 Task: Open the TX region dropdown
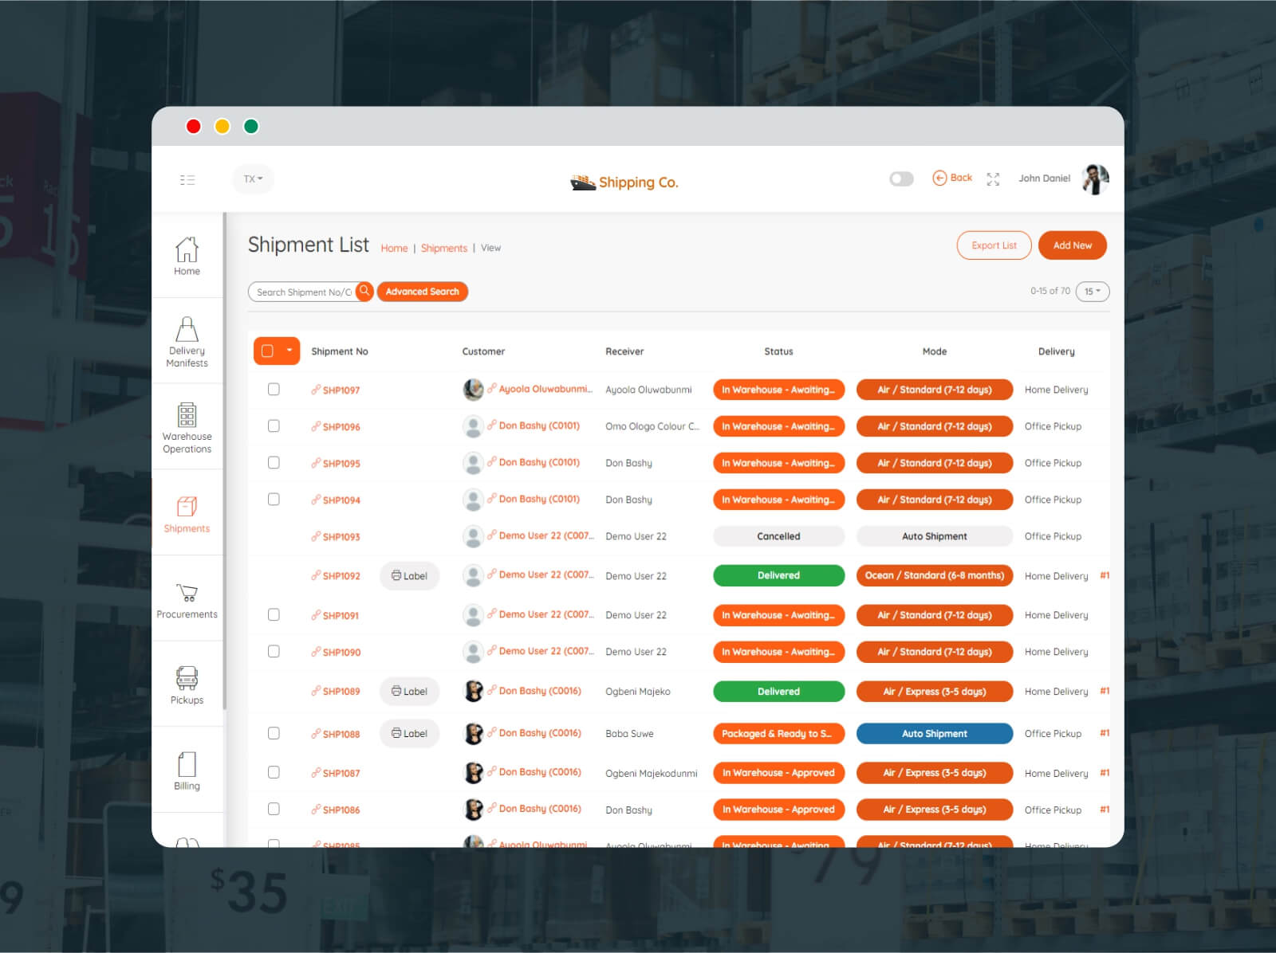pyautogui.click(x=253, y=178)
